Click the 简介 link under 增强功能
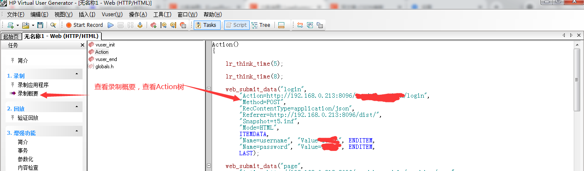584x171 pixels. [x=23, y=142]
